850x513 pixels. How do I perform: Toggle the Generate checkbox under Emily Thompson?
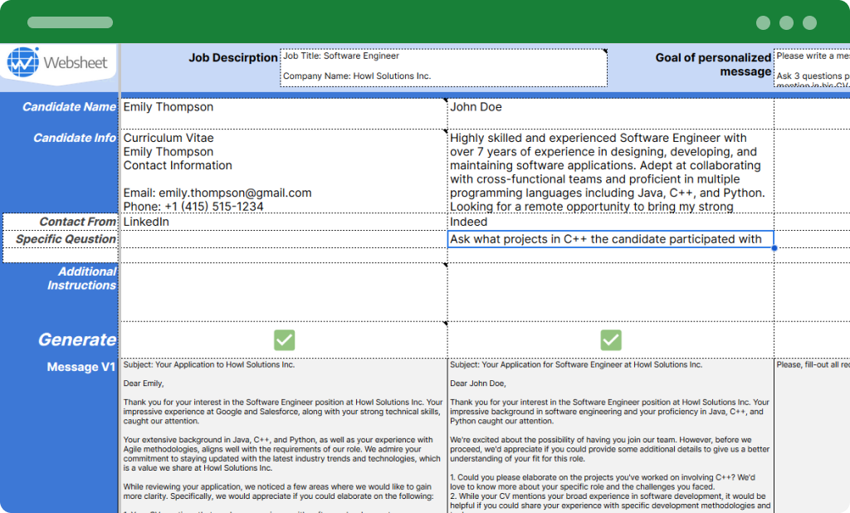(x=284, y=340)
